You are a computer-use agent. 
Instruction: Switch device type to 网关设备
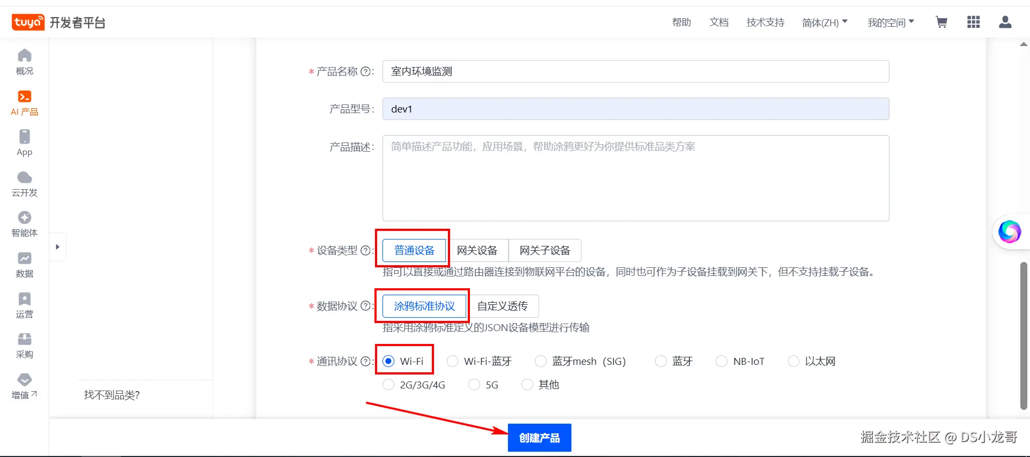477,250
